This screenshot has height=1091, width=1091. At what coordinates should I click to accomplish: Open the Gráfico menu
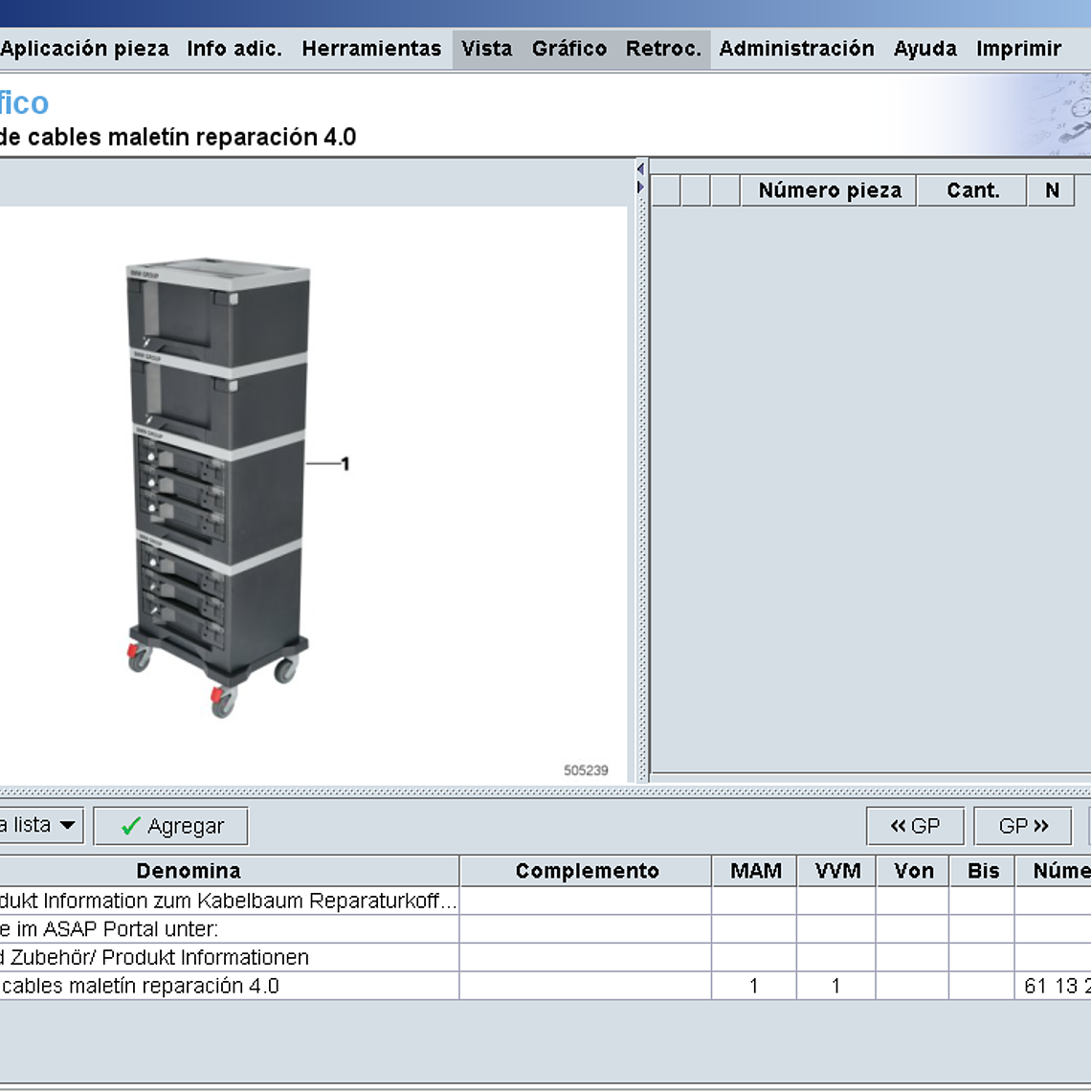click(x=568, y=49)
